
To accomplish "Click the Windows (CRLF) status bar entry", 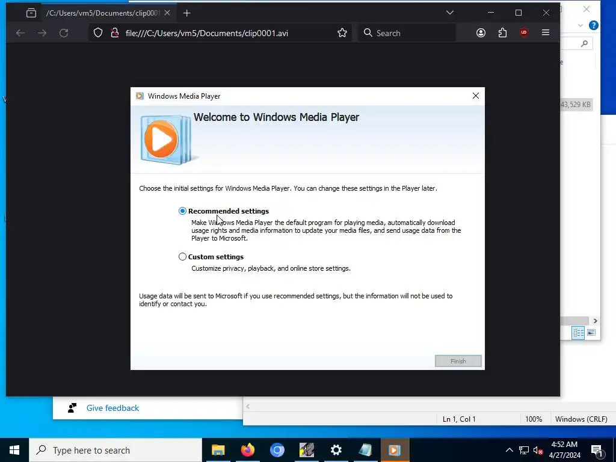I will coord(581,419).
